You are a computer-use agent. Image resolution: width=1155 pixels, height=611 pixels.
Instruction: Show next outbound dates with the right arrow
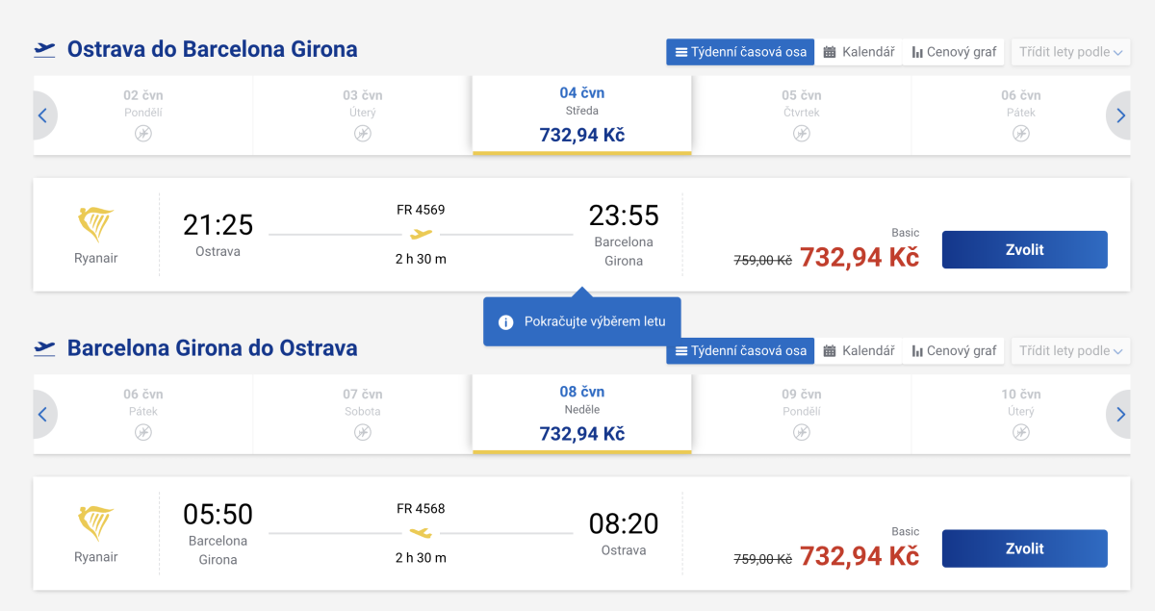pos(1119,115)
